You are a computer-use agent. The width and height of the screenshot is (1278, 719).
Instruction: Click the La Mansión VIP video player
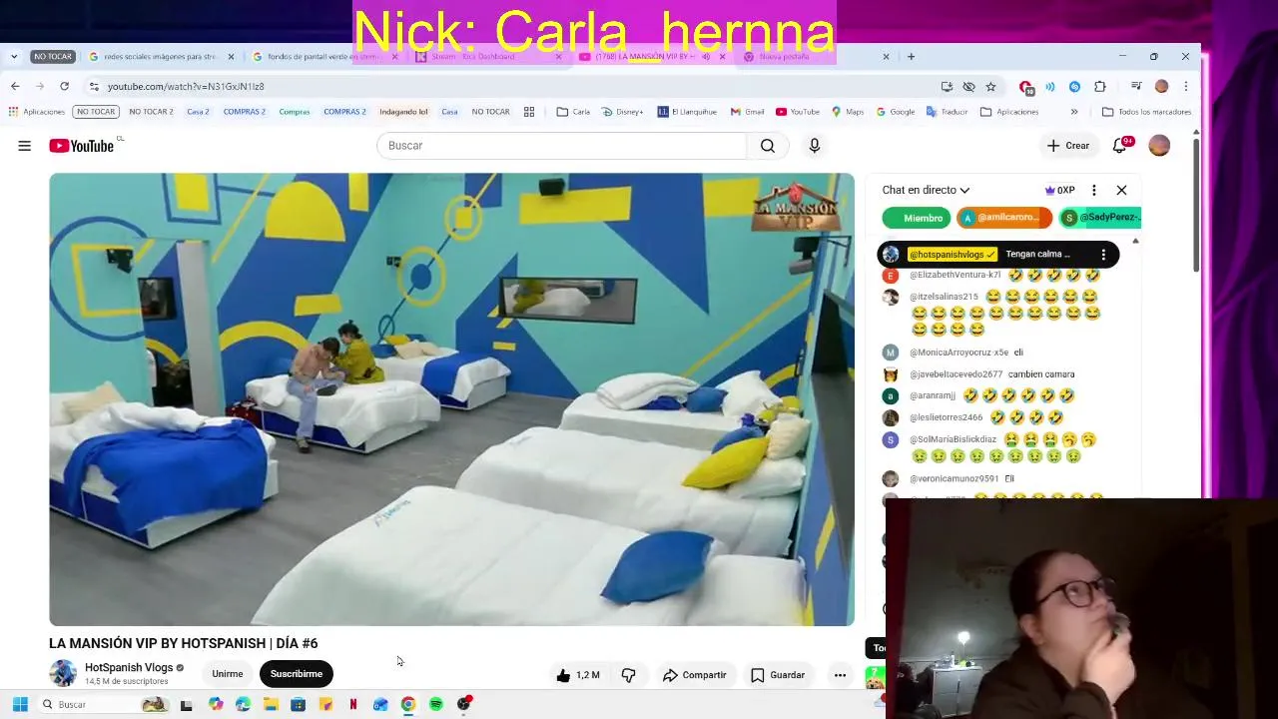(x=451, y=399)
